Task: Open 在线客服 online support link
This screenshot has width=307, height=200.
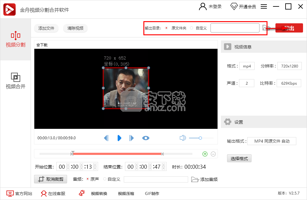Action: pos(53,194)
